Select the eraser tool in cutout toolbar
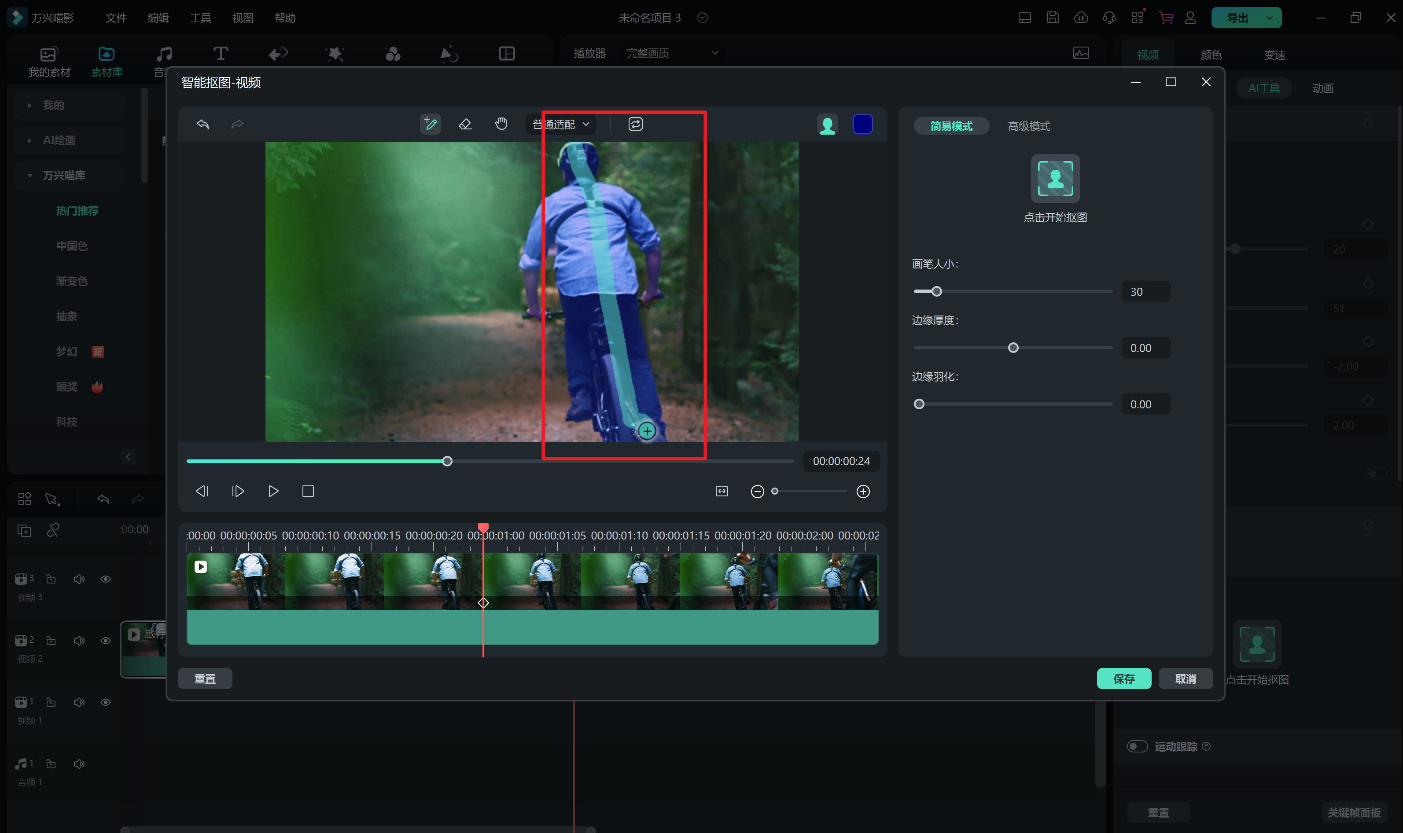The width and height of the screenshot is (1403, 833). pos(465,124)
